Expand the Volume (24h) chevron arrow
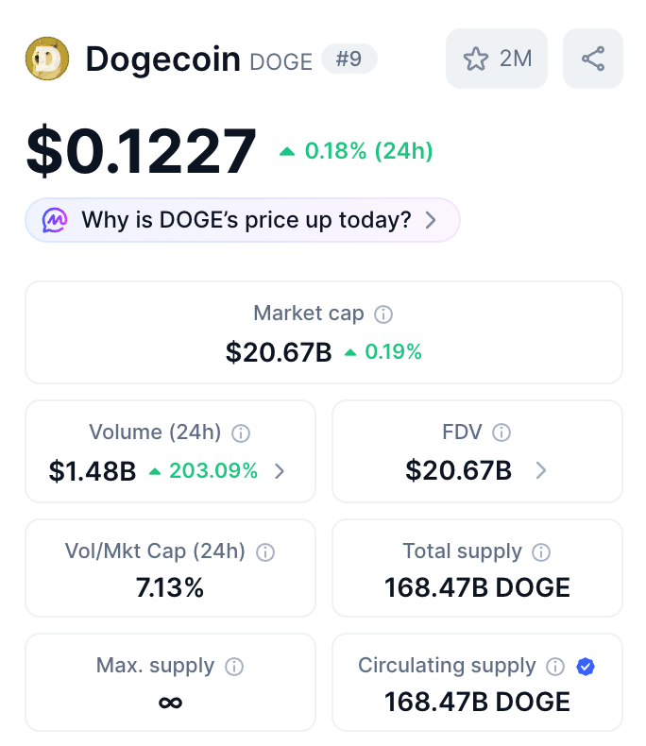Image resolution: width=646 pixels, height=746 pixels. coord(280,470)
